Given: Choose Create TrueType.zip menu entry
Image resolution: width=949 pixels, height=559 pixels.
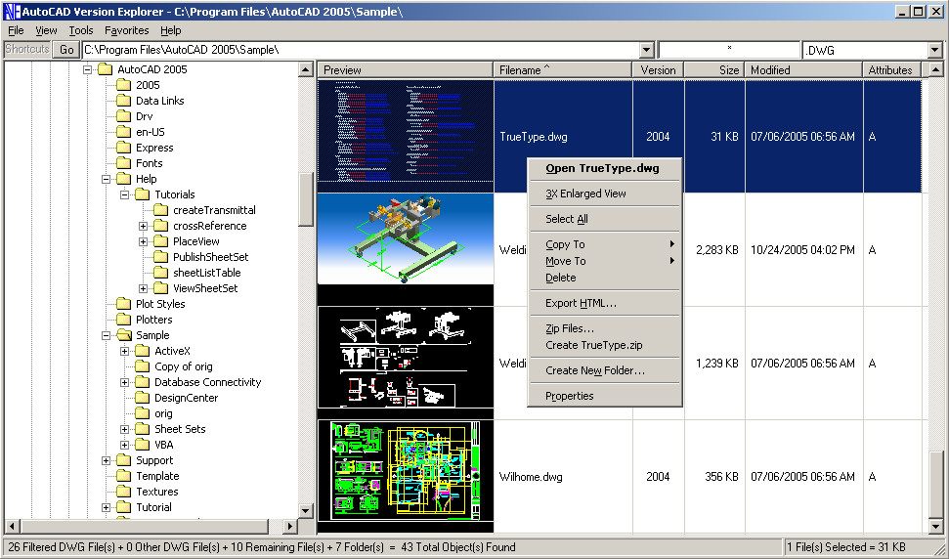Looking at the screenshot, I should click(605, 345).
